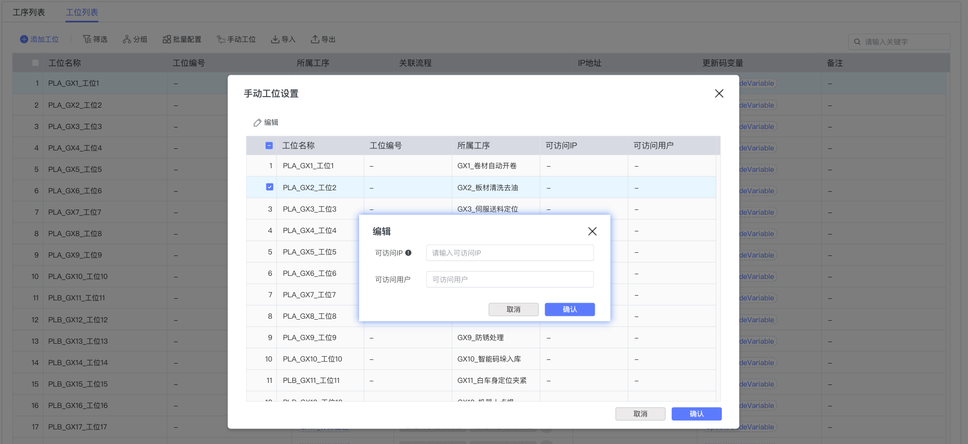The image size is (968, 444).
Task: Toggle select-all checkbox in dialog table header
Action: [x=269, y=146]
